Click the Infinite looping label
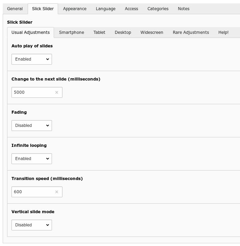This screenshot has width=240, height=246. pos(29,146)
